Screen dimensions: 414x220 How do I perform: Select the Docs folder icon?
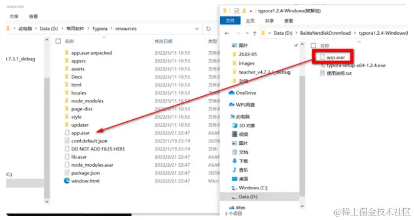67,77
